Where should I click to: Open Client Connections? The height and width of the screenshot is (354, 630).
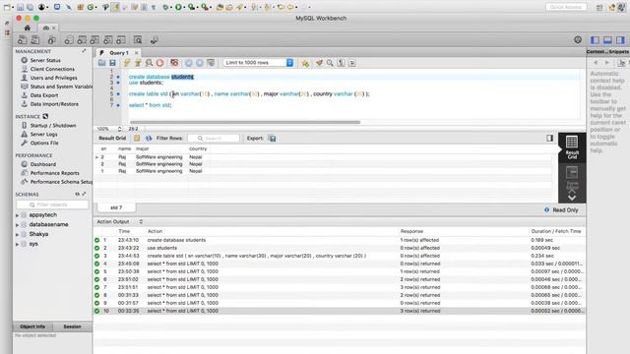pos(52,69)
